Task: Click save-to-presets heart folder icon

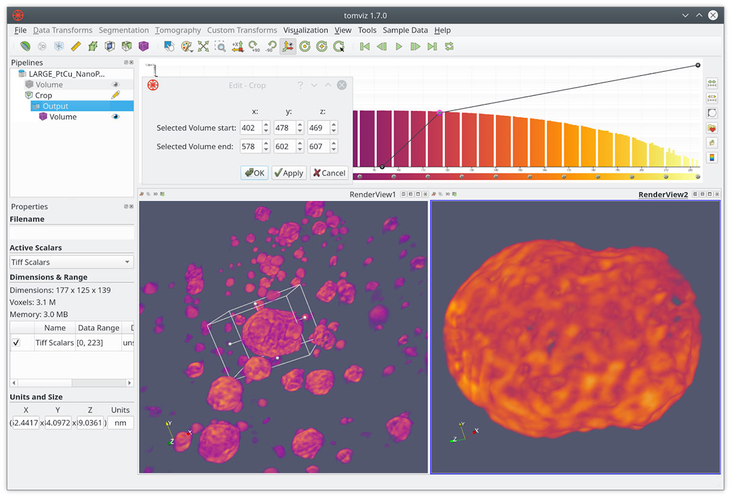Action: [712, 129]
